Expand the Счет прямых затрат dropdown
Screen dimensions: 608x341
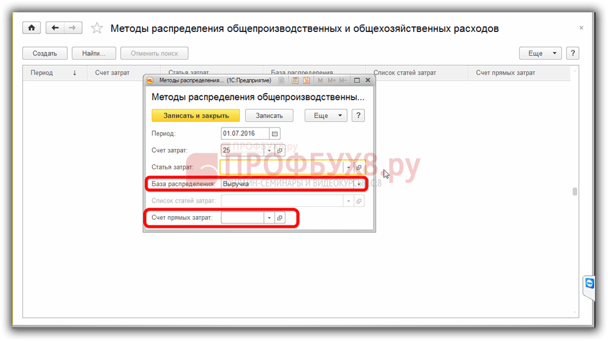tap(269, 218)
